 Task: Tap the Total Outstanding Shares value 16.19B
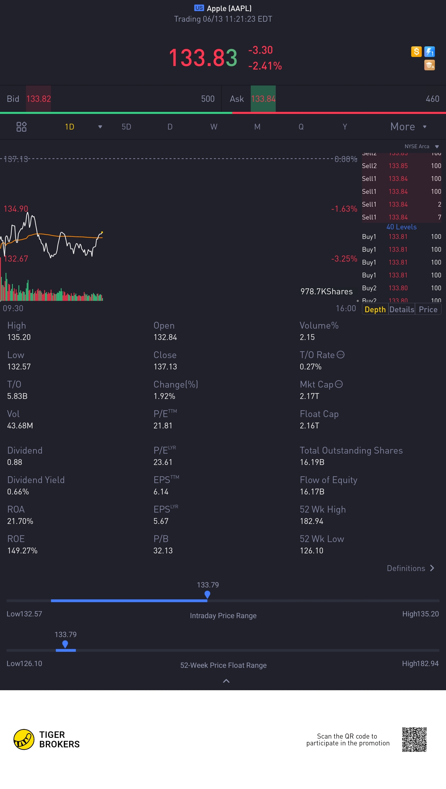pyautogui.click(x=312, y=462)
